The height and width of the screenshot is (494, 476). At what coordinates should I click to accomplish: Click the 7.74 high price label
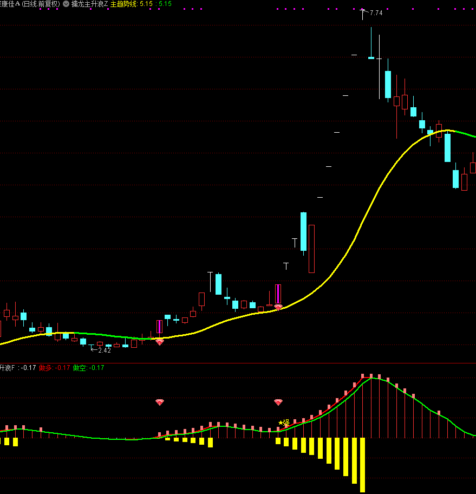pyautogui.click(x=376, y=13)
